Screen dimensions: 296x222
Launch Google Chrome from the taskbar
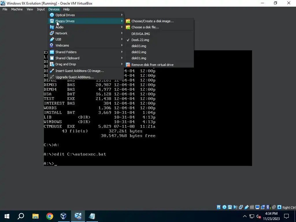coord(50,216)
